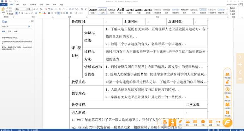Screen dimensions: 244x131
Task: Click the red font color icon
Action: click(44, 13)
